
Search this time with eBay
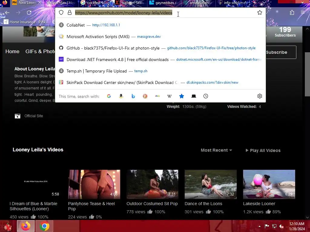pyautogui.click(x=157, y=96)
